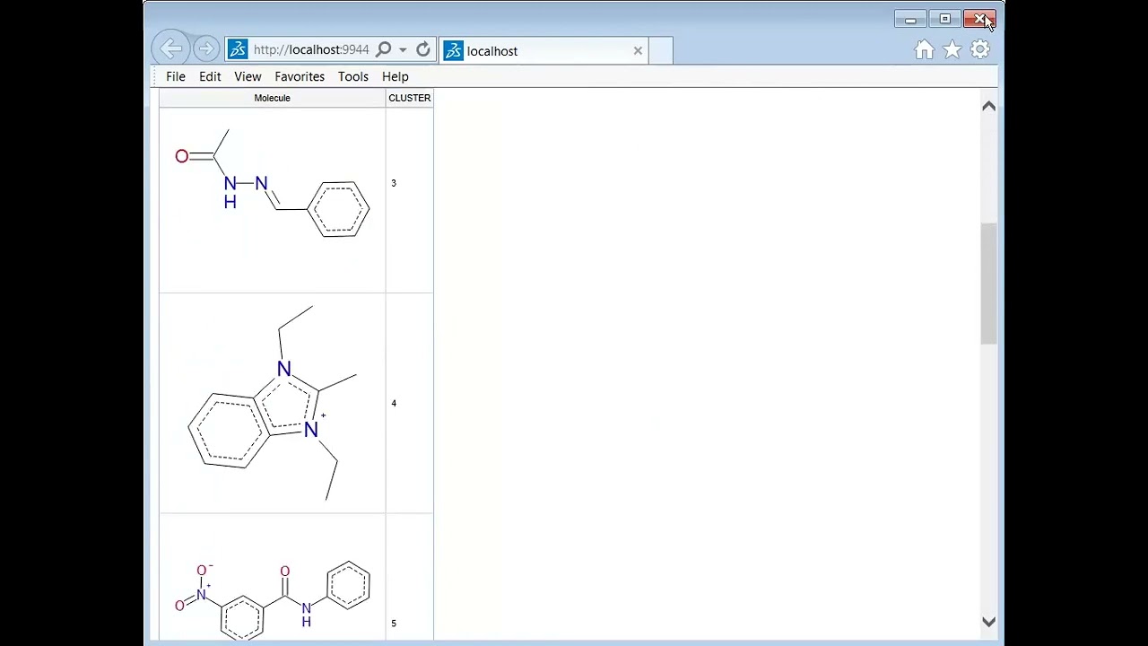Click the cluster value 4 cell
Viewport: 1148px width, 646px height.
pos(410,403)
